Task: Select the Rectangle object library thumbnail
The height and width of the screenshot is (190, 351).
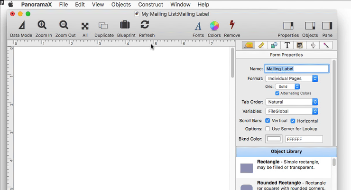Action: pos(247,168)
